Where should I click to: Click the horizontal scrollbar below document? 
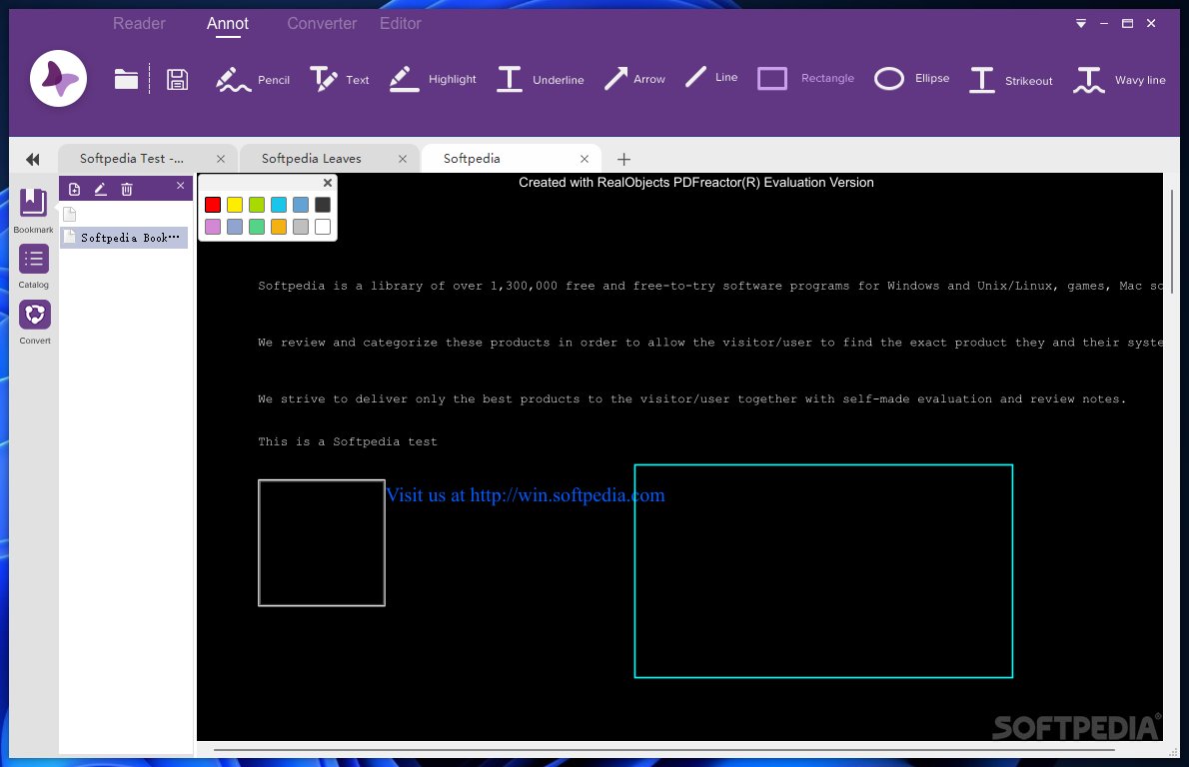click(x=663, y=750)
